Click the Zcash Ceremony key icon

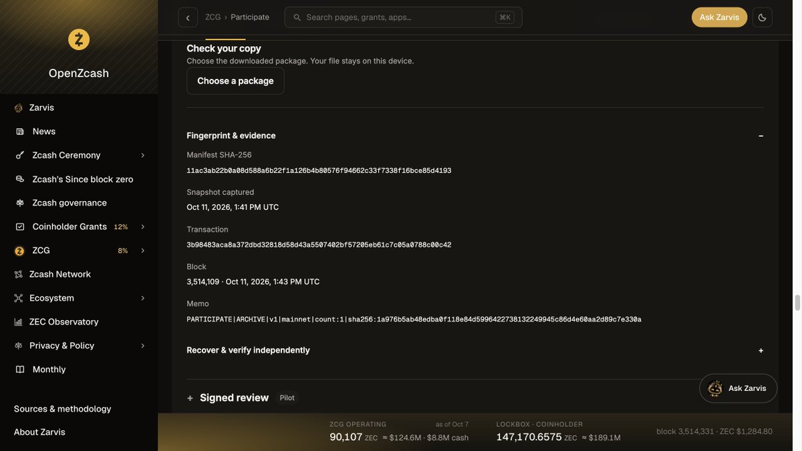click(x=20, y=155)
